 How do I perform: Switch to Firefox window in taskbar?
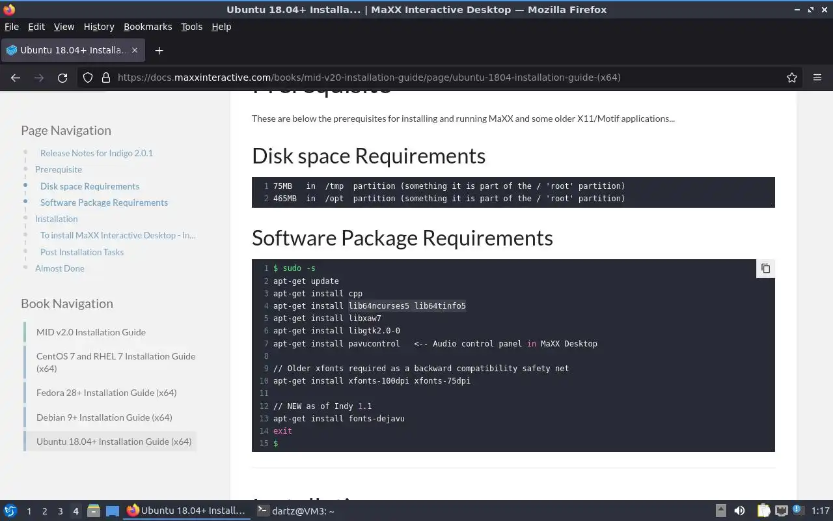187,511
